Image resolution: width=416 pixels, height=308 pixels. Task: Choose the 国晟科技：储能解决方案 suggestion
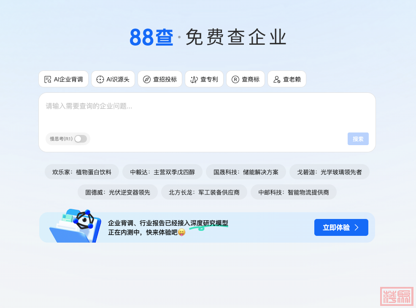(x=246, y=172)
